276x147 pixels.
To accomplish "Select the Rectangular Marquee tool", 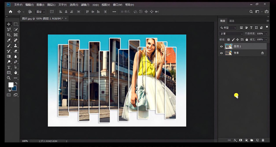I will pos(16,24).
